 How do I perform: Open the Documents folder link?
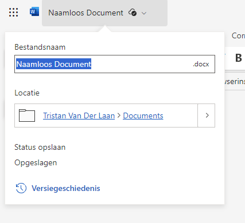[x=143, y=116]
